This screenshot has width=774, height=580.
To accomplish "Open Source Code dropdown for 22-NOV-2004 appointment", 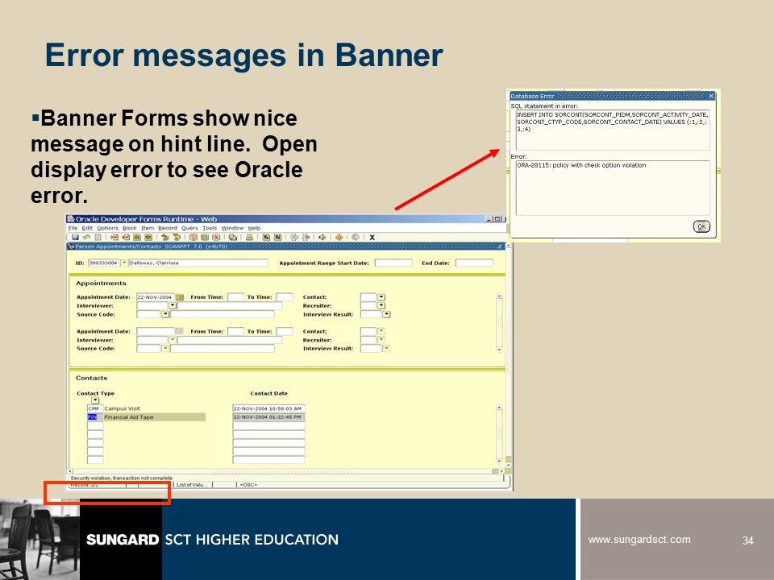I will click(165, 314).
